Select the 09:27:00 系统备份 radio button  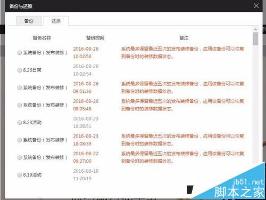pyautogui.click(x=20, y=157)
